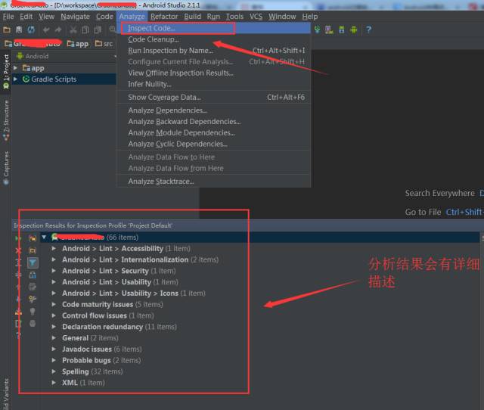Open the VCS menu
The width and height of the screenshot is (484, 410).
pyautogui.click(x=256, y=17)
